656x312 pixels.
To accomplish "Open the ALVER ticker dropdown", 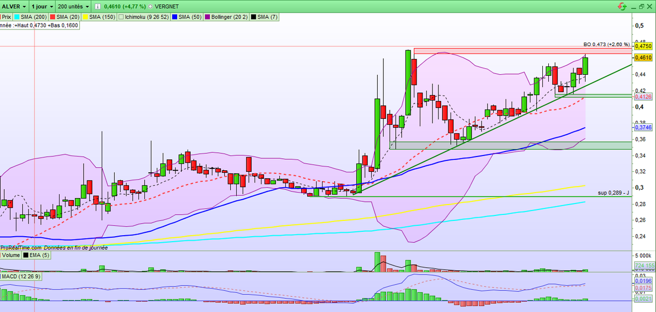I will [15, 7].
